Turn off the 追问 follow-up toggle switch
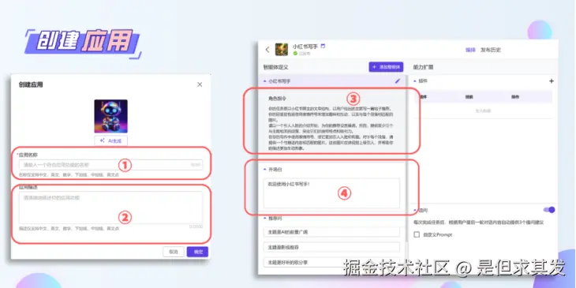 pos(549,210)
